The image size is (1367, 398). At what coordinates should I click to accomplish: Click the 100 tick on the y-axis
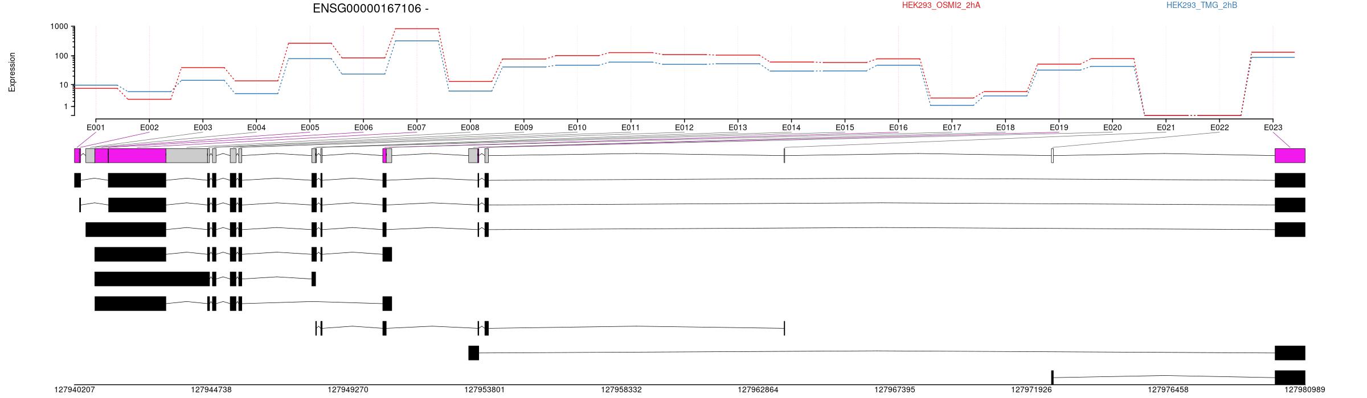tap(62, 56)
